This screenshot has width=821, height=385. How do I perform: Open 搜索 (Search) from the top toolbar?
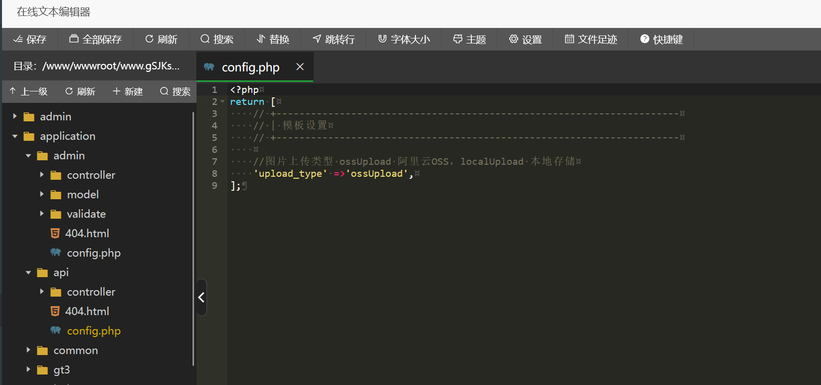(x=217, y=39)
